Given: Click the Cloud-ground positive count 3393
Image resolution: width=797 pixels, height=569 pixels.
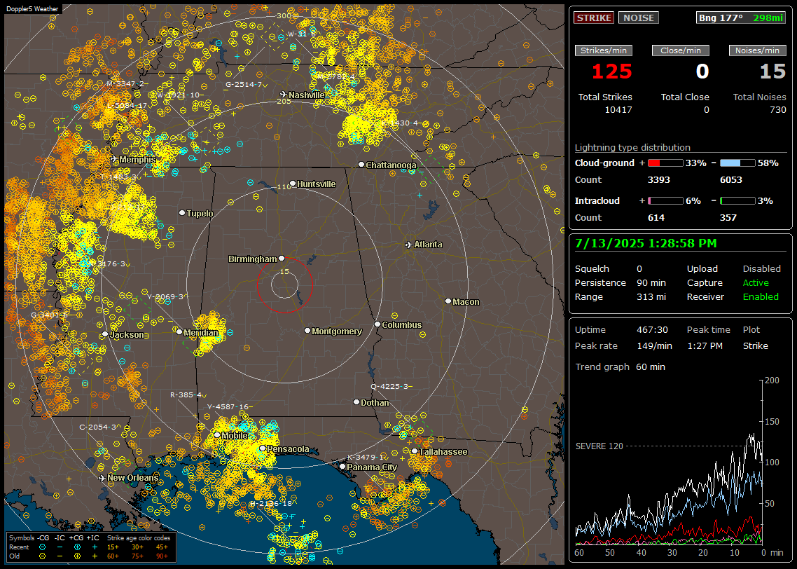Looking at the screenshot, I should click(659, 180).
